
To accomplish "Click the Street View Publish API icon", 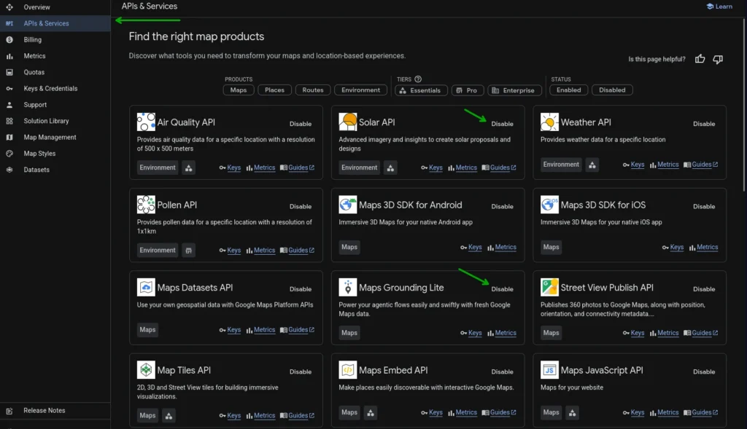I will tap(549, 288).
